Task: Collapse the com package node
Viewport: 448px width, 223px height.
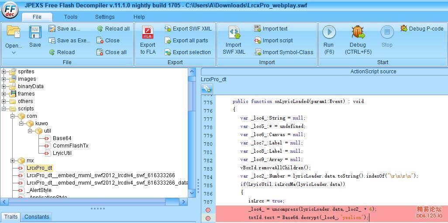Action: (12, 116)
